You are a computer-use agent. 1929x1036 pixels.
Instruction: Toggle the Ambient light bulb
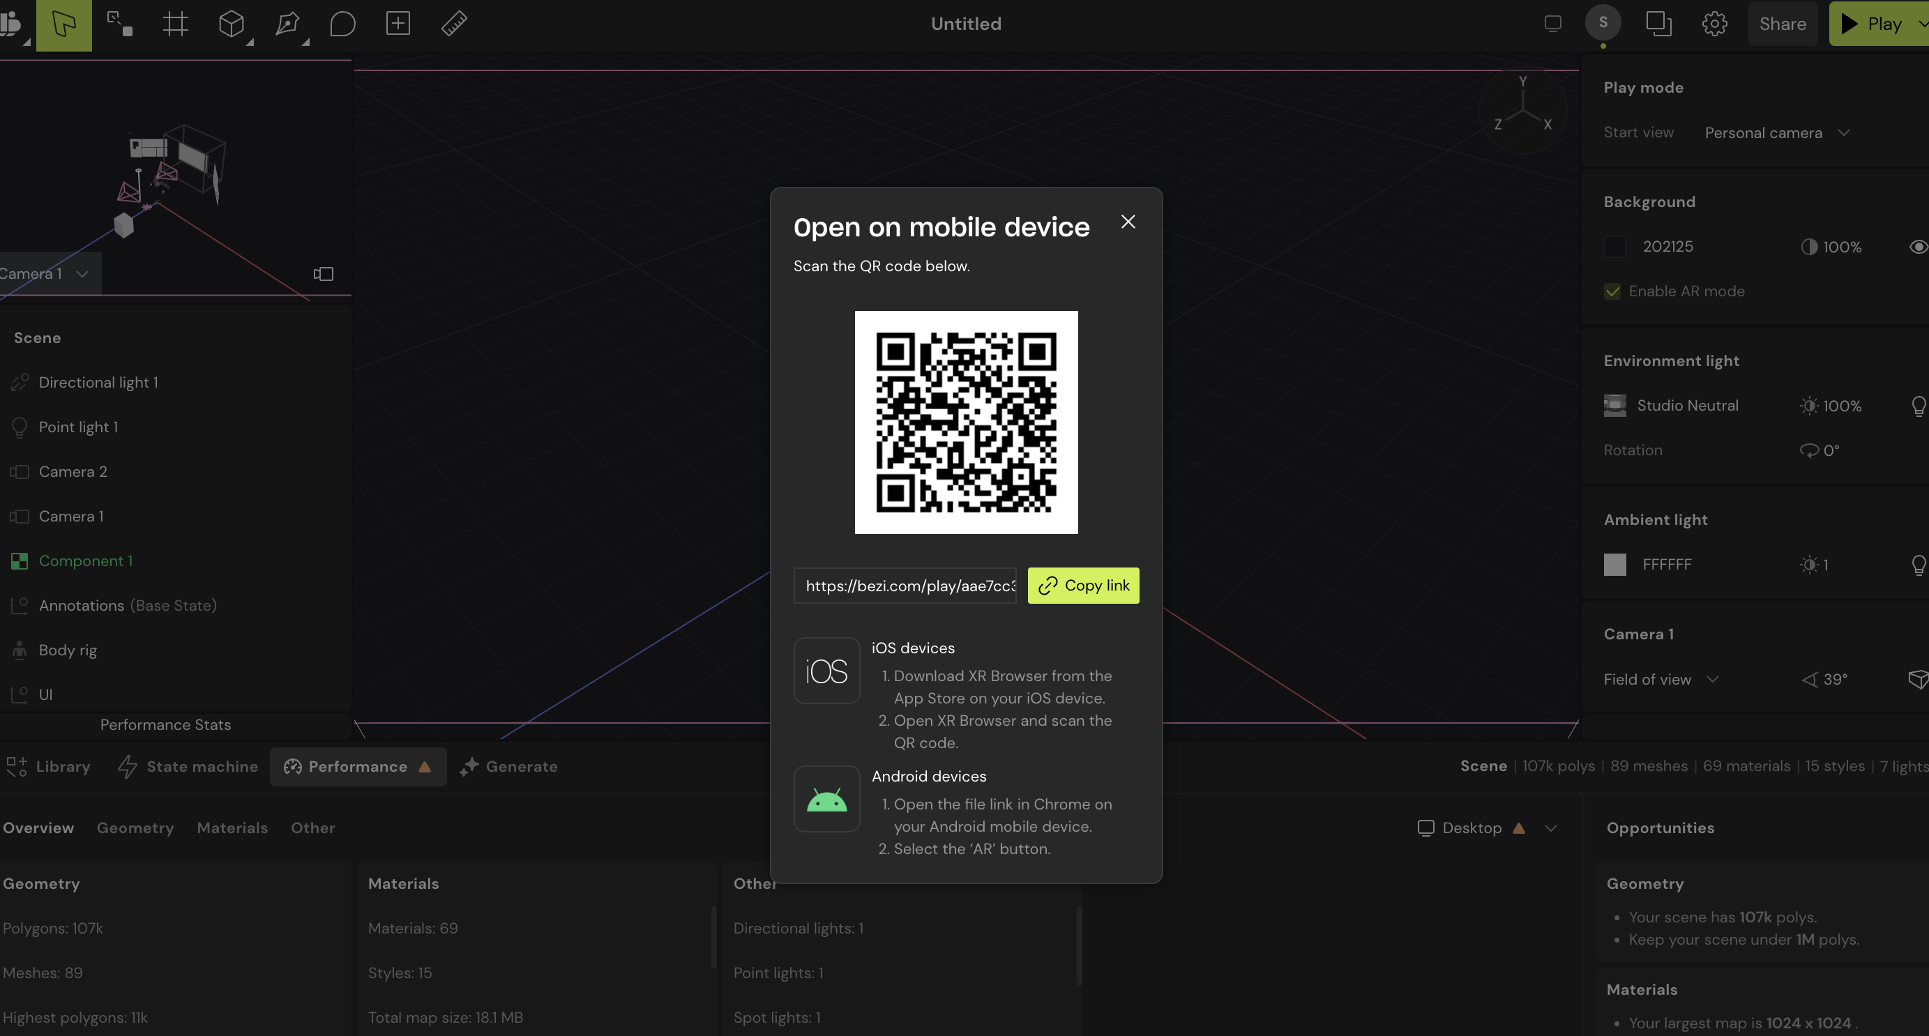pyautogui.click(x=1918, y=565)
